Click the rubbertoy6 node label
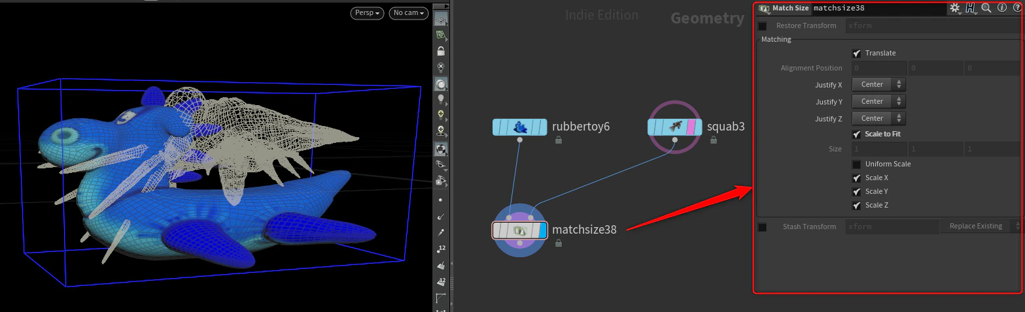The width and height of the screenshot is (1025, 312). [581, 126]
